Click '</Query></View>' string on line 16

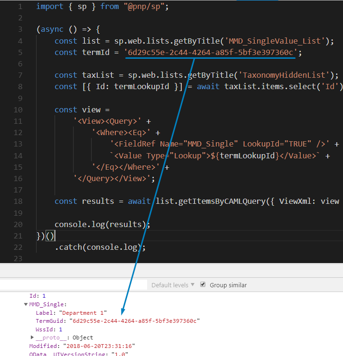(112, 178)
